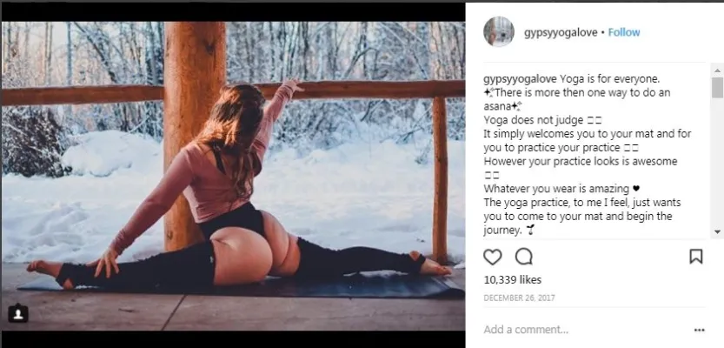Open comments via the speech bubble icon

click(523, 257)
